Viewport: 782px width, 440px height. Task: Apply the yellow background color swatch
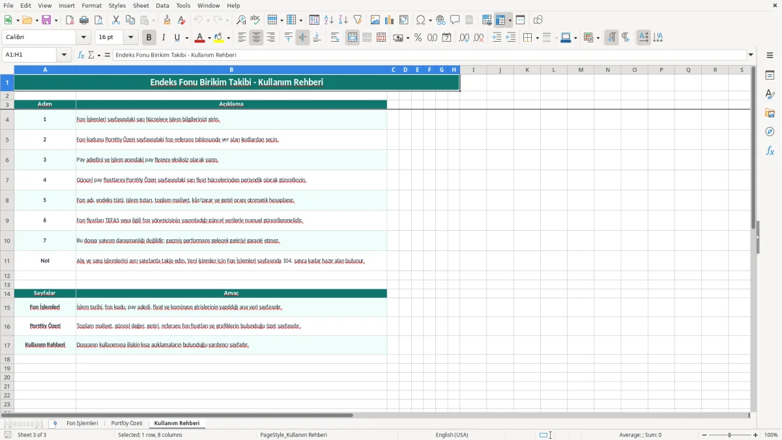[x=218, y=38]
